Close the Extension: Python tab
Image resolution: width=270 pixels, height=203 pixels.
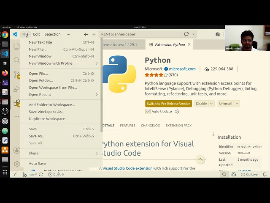189,44
